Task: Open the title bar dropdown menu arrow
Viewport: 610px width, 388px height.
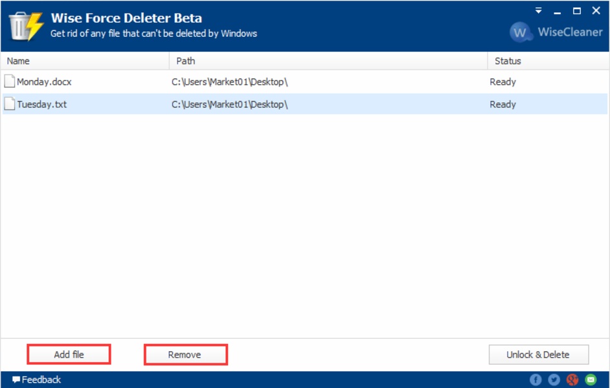Action: 538,11
